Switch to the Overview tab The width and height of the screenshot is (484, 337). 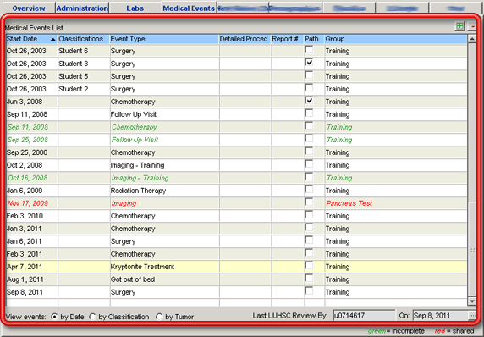coord(29,8)
